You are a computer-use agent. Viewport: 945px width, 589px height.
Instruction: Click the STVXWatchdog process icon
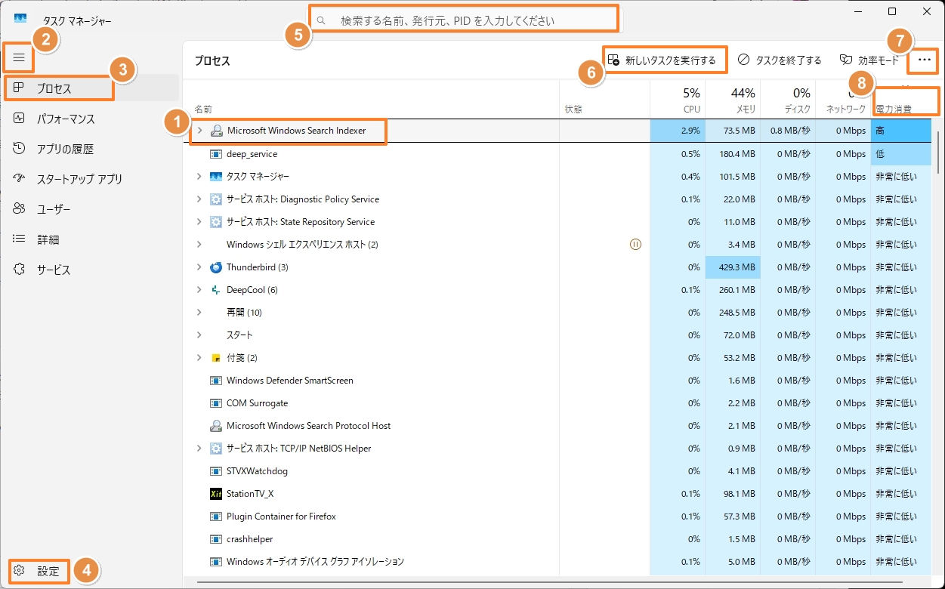[x=215, y=471]
